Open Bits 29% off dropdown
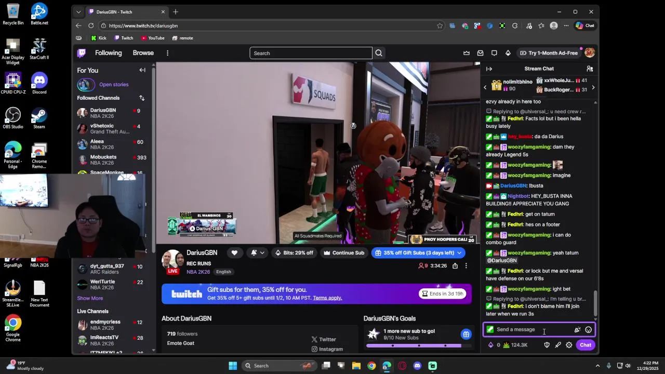The image size is (665, 374). 294,253
